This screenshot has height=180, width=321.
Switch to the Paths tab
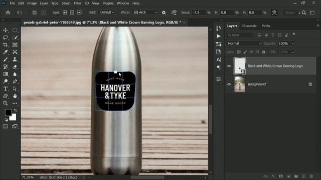[266, 26]
